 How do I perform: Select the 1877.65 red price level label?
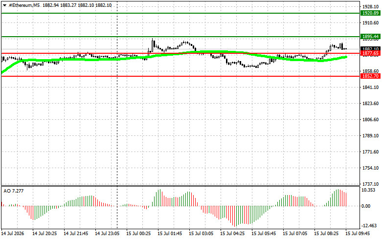pyautogui.click(x=370, y=53)
